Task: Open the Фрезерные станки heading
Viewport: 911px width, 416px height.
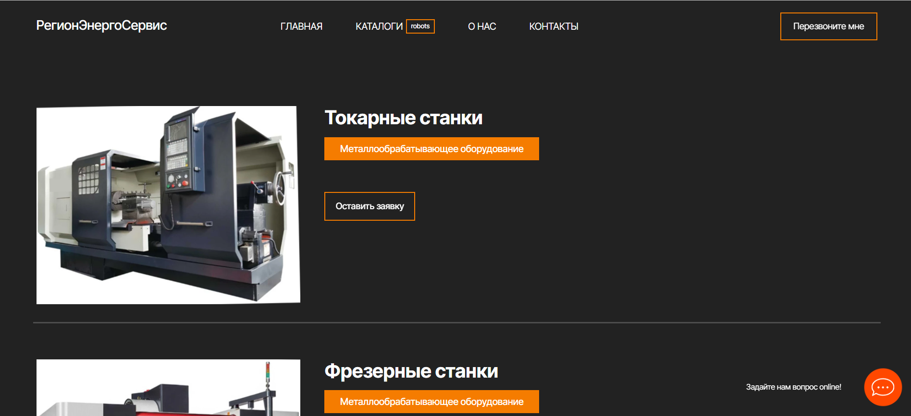Action: pyautogui.click(x=411, y=371)
